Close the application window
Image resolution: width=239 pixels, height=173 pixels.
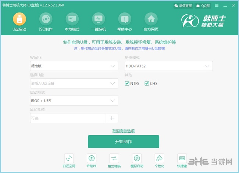tap(233, 6)
